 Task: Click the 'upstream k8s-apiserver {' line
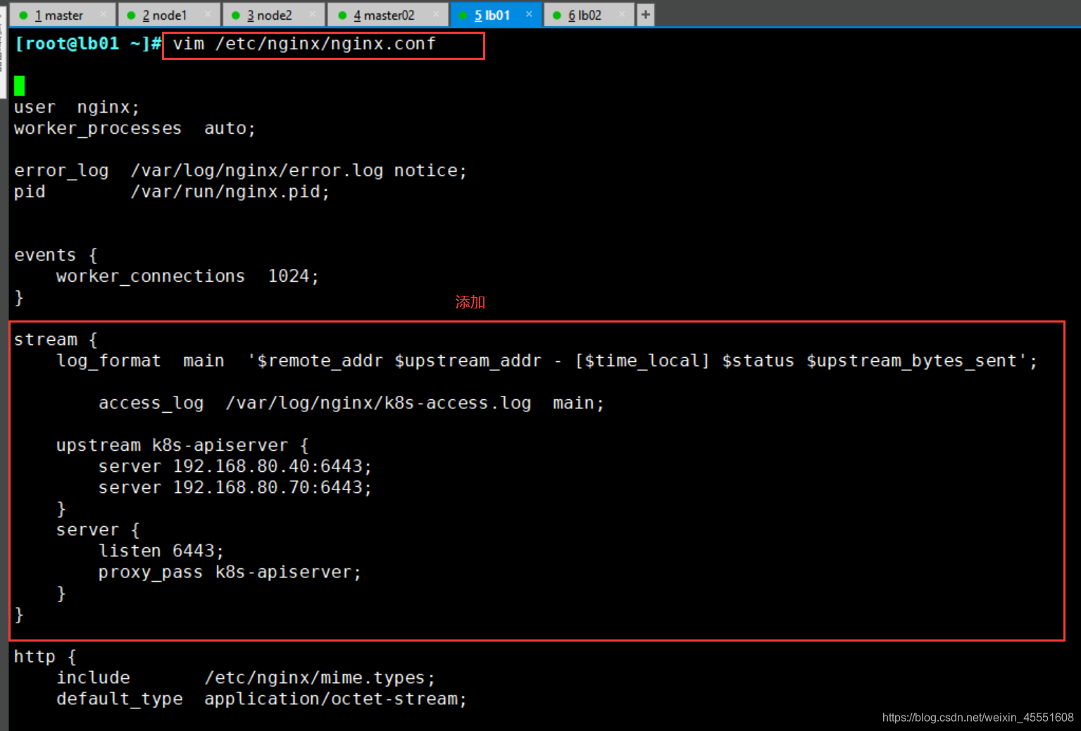[x=182, y=446]
